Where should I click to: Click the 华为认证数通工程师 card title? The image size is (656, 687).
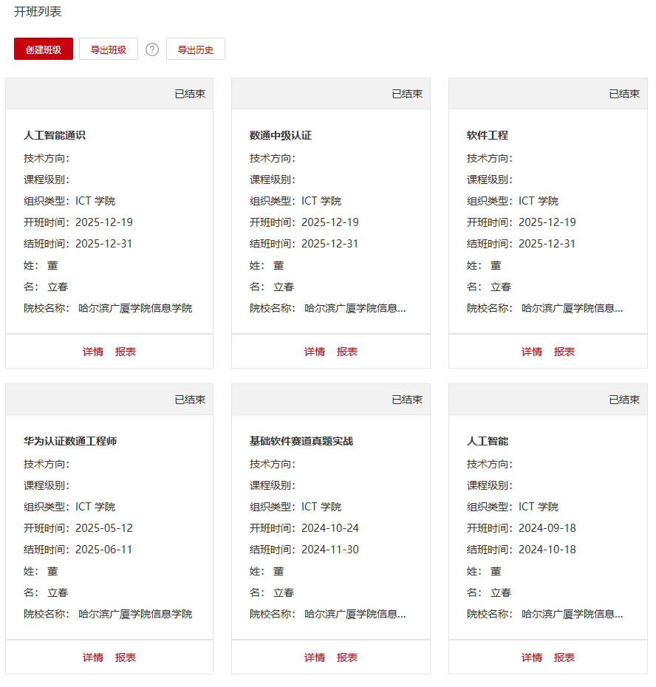pos(70,442)
